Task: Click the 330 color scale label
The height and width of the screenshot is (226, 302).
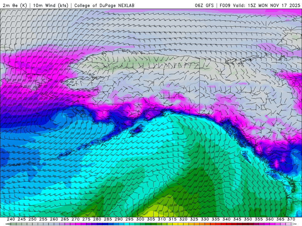Action: tap(205, 219)
